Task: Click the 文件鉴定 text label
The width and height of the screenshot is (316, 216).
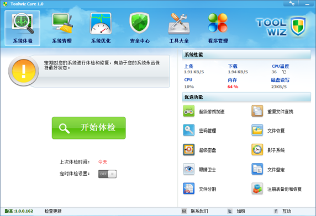Action: click(276, 170)
